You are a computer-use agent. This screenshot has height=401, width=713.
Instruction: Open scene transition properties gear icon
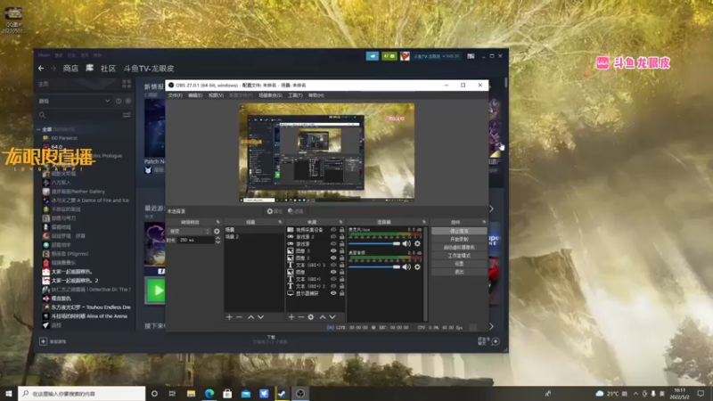[217, 232]
